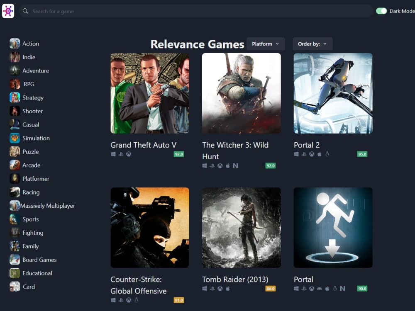This screenshot has height=311, width=415.
Task: Filter by Platformer genre label
Action: tap(36, 178)
